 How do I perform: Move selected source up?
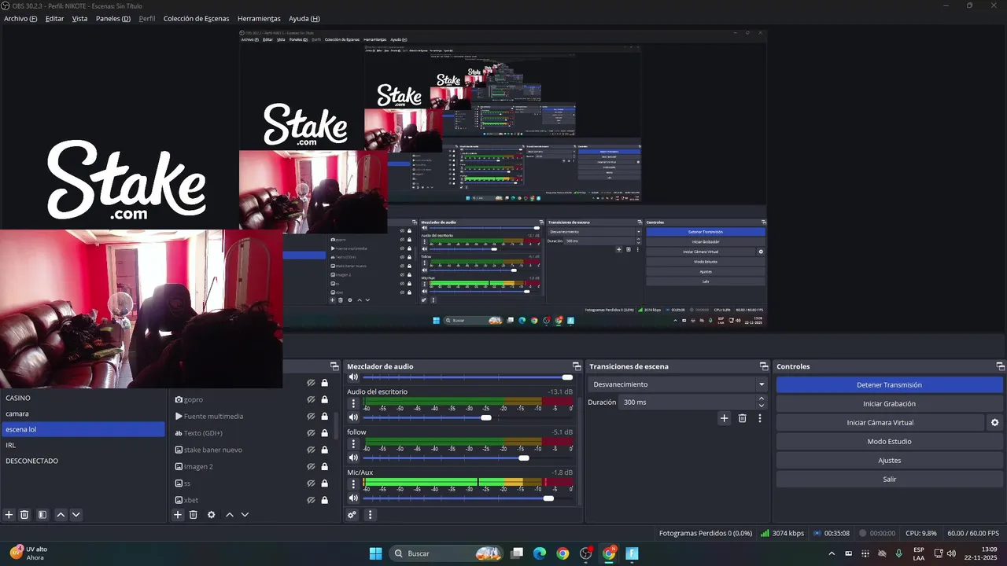tap(230, 515)
